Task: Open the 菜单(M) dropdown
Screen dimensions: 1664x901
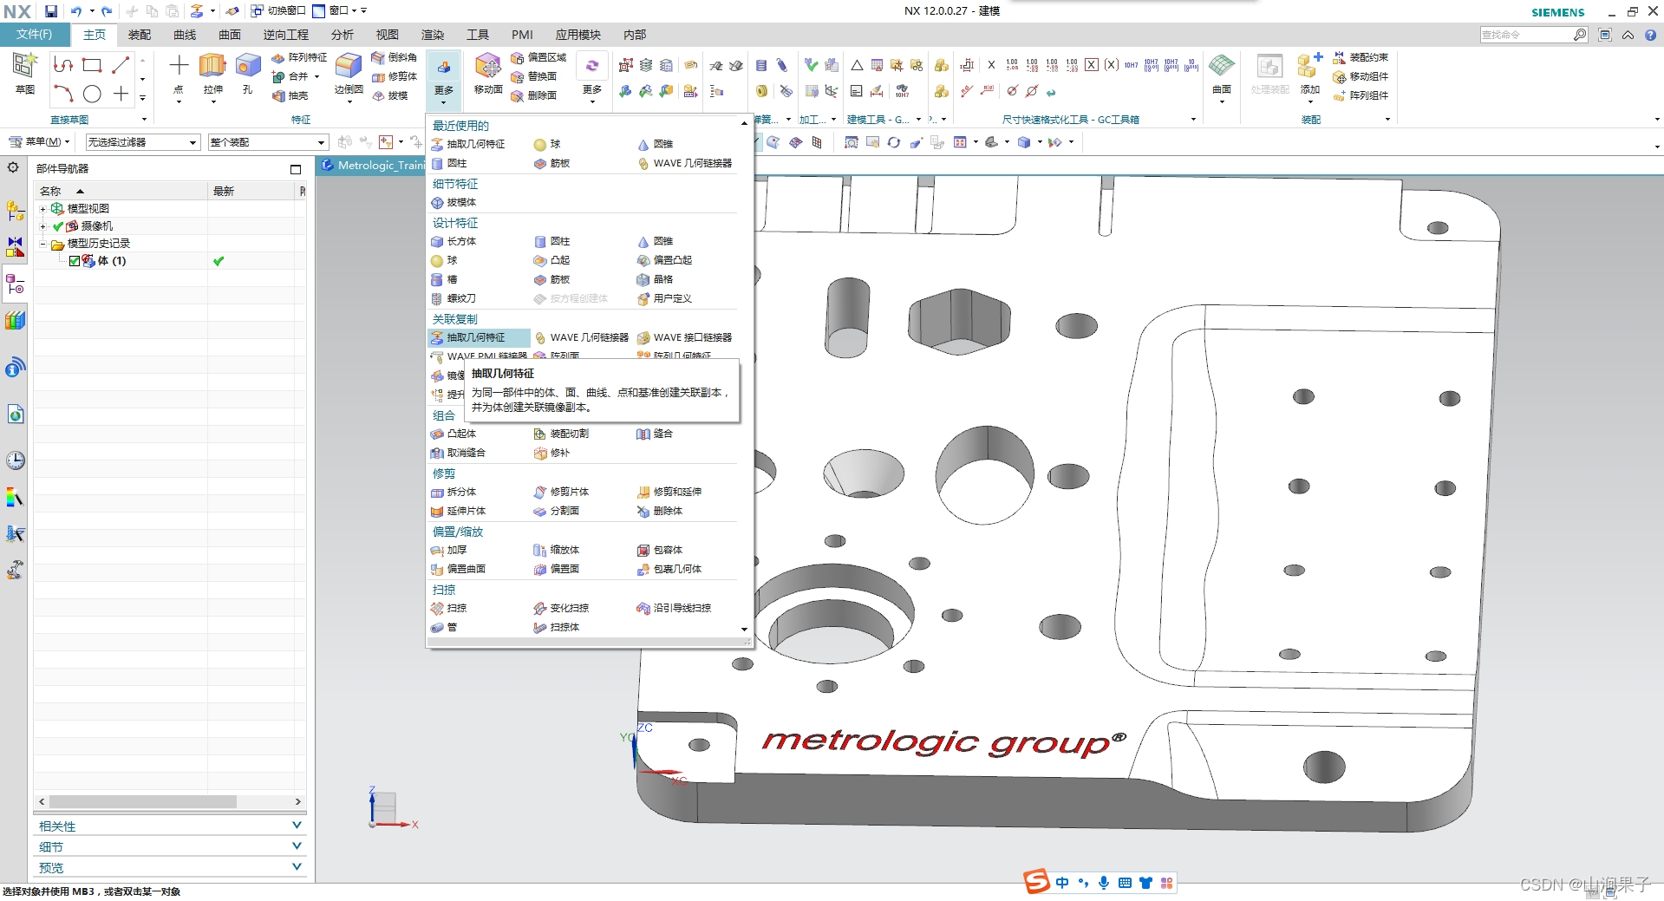Action: tap(41, 142)
